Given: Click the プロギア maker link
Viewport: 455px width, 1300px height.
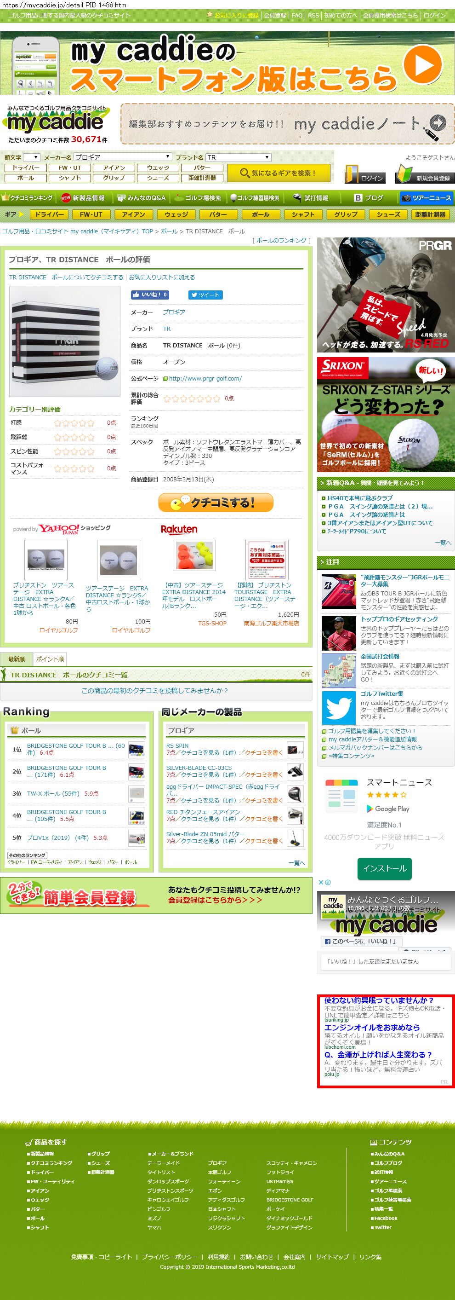Looking at the screenshot, I should pos(174,312).
